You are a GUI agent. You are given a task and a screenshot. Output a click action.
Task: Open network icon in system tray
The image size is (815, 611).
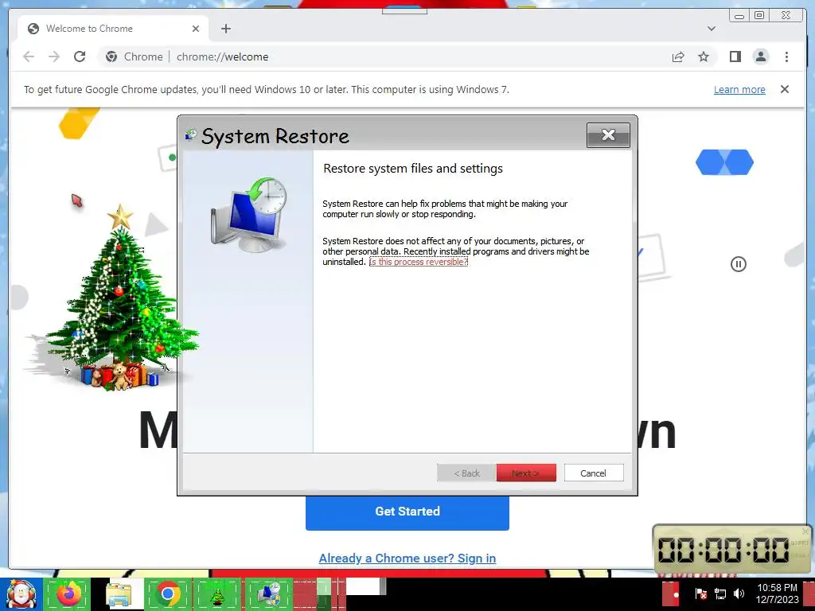click(x=719, y=593)
